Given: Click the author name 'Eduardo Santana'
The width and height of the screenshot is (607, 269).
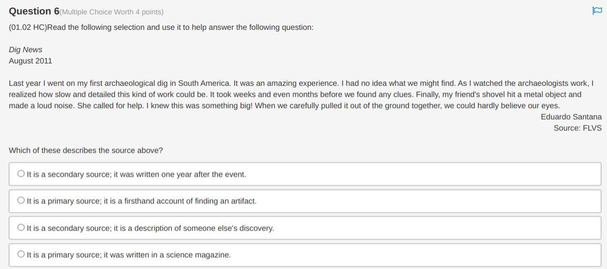Looking at the screenshot, I should pyautogui.click(x=571, y=117).
